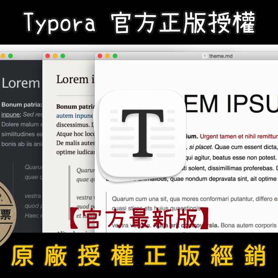Click "bonis ab iis ani" in dark window

coord(22,144)
